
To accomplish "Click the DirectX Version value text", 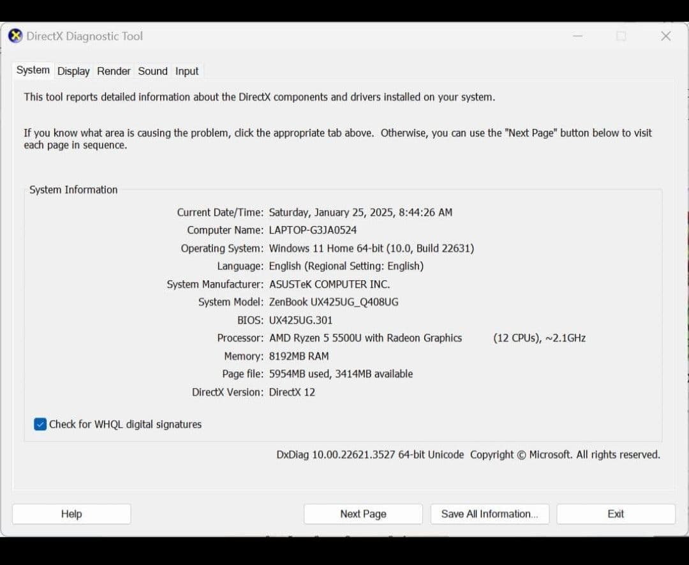I will coord(292,392).
